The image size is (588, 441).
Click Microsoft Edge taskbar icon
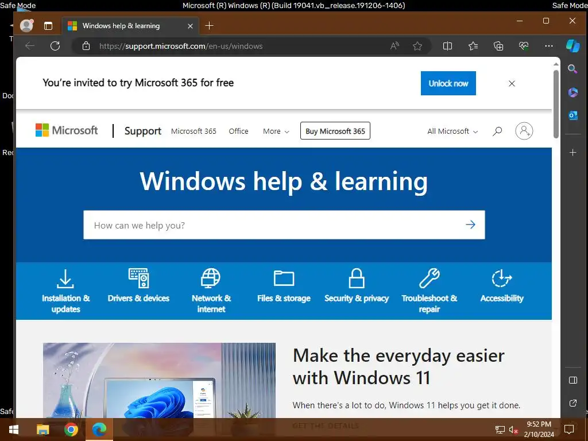point(99,430)
